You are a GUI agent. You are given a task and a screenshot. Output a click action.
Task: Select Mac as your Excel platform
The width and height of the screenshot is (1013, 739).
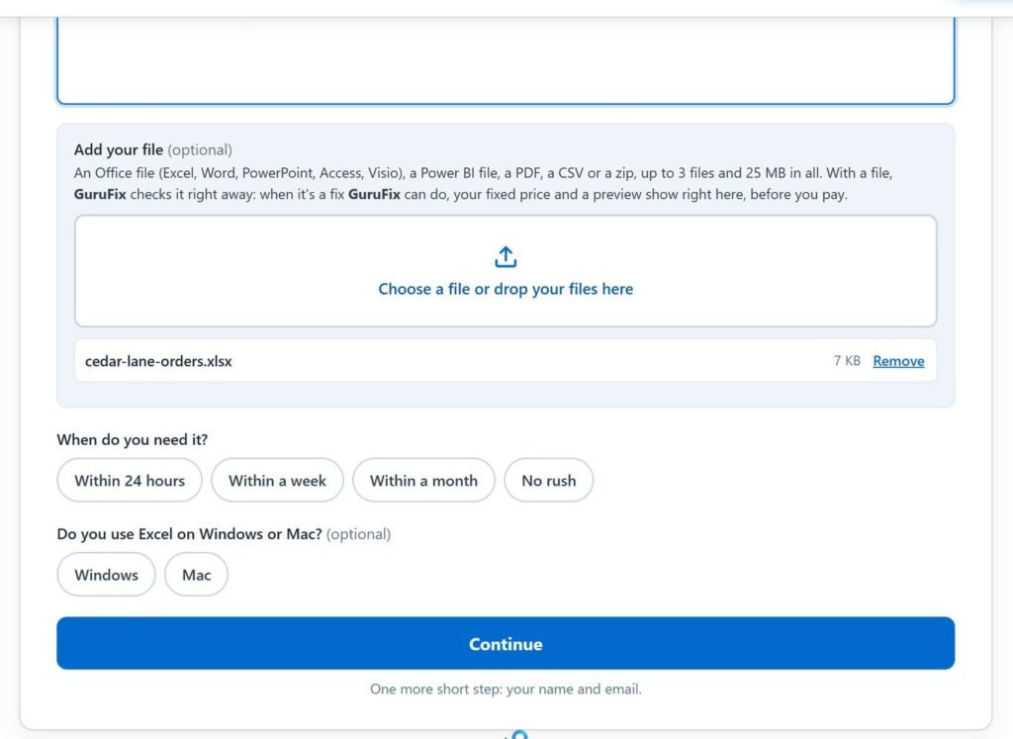[x=197, y=574]
